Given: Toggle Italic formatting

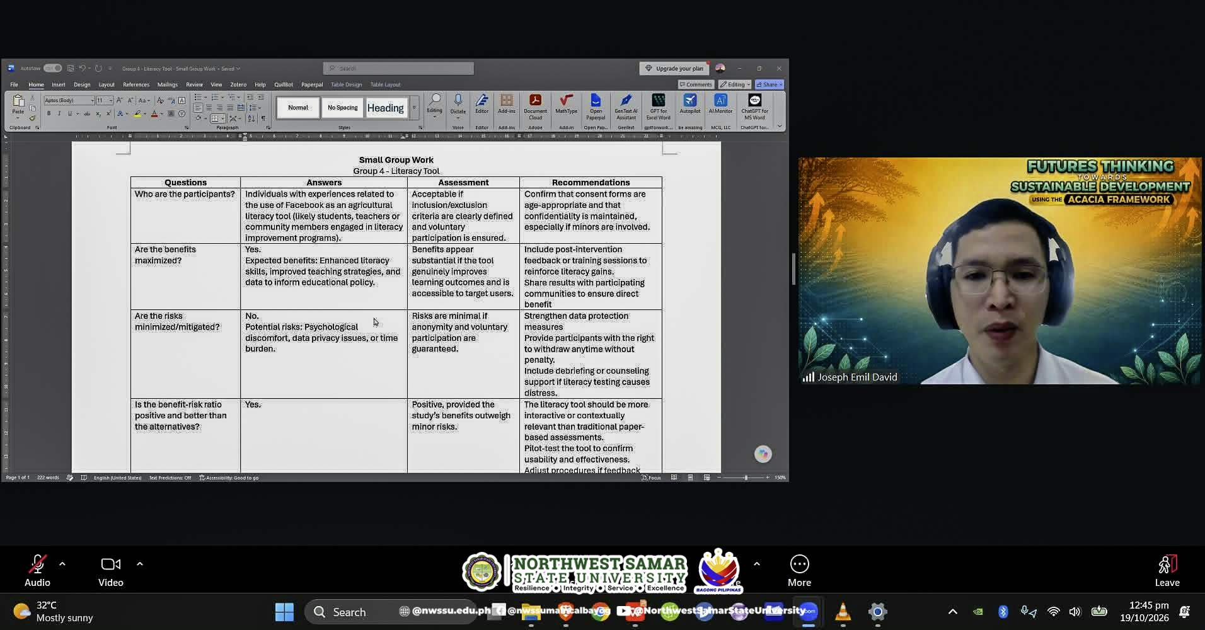Looking at the screenshot, I should coord(59,113).
